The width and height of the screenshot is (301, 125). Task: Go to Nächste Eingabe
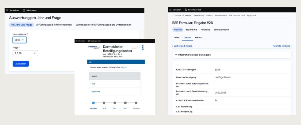[282, 46]
